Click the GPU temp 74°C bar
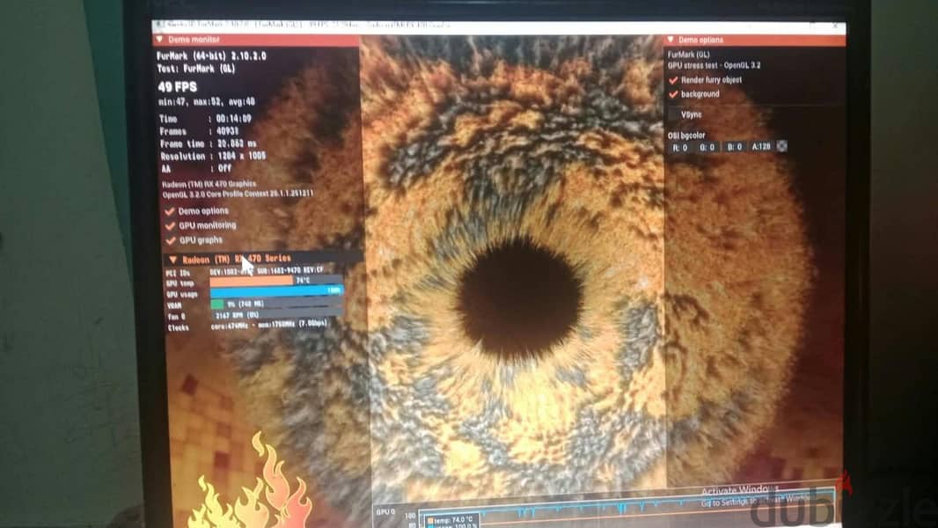This screenshot has width=938, height=528. pos(276,281)
